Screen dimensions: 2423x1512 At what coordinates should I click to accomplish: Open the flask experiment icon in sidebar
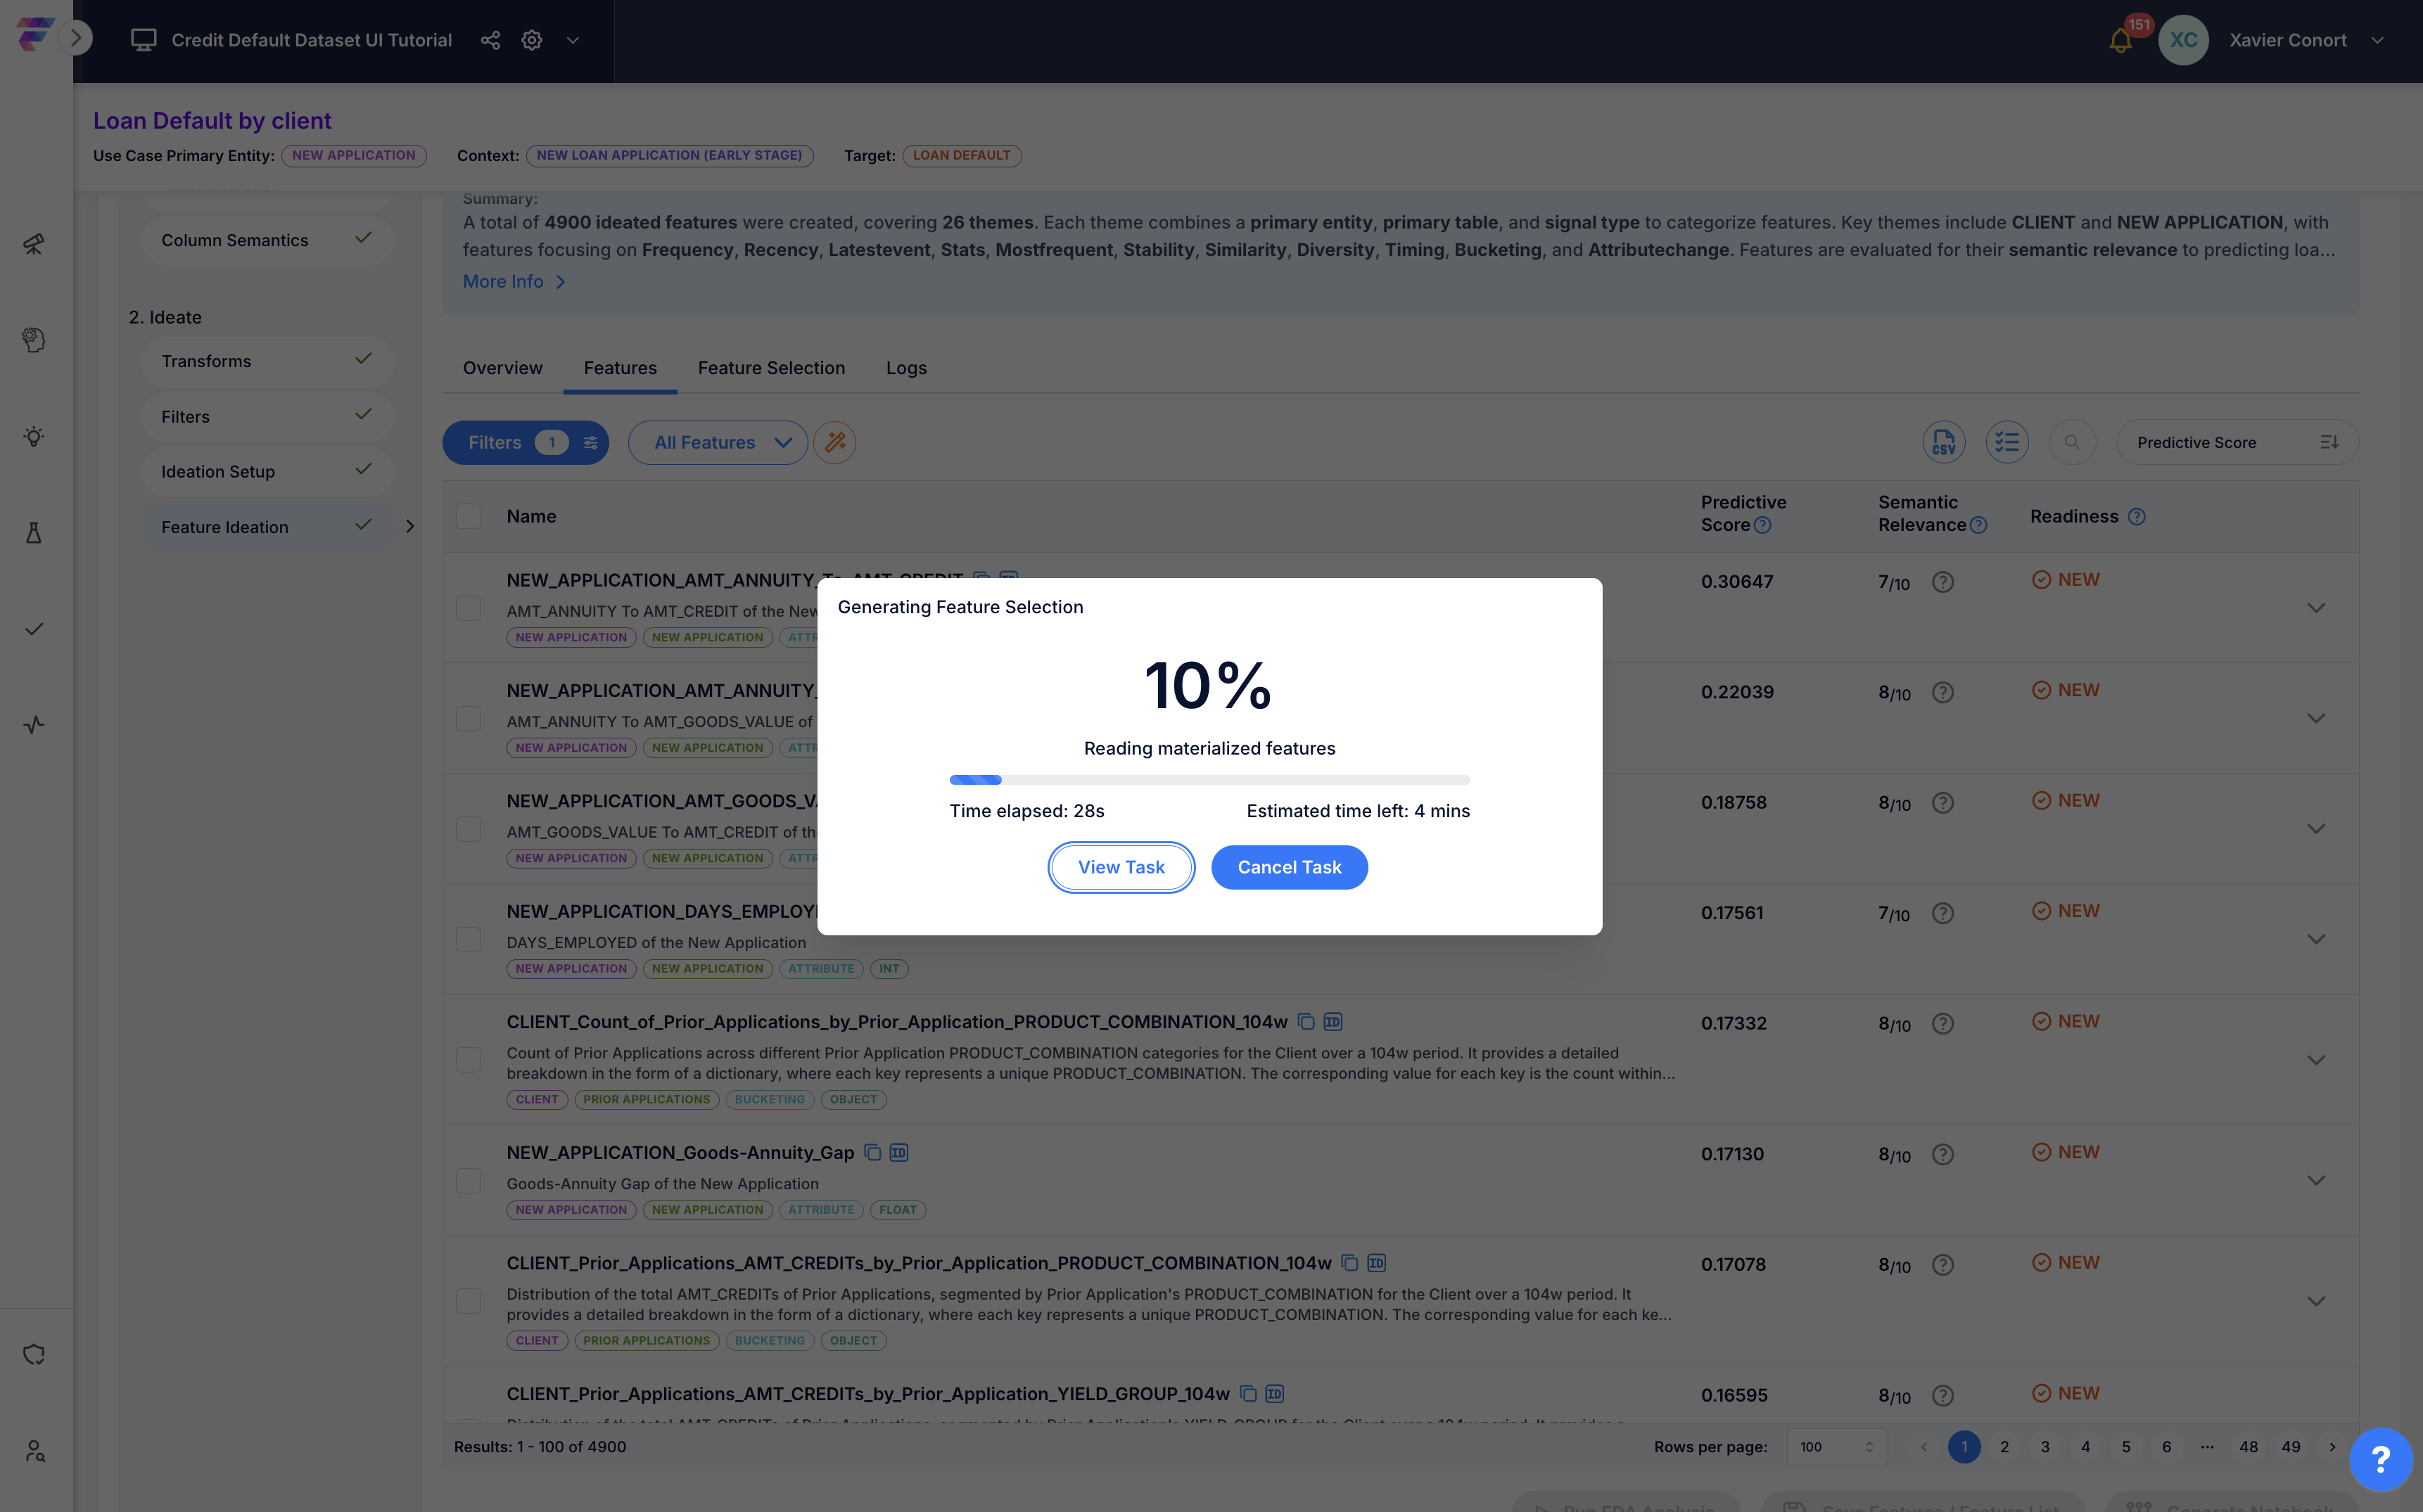coord(34,532)
